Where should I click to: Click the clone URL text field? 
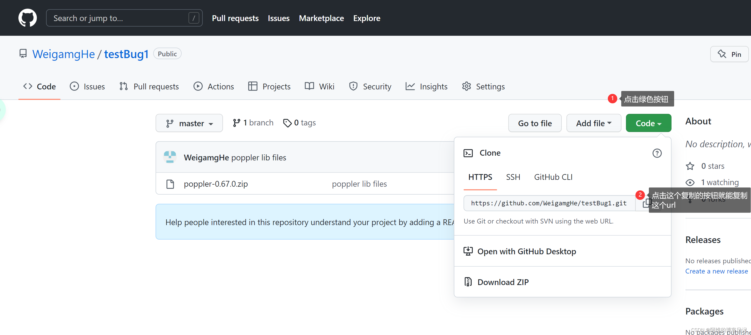point(549,203)
